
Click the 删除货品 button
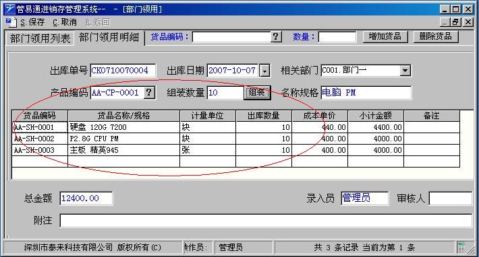tap(436, 36)
